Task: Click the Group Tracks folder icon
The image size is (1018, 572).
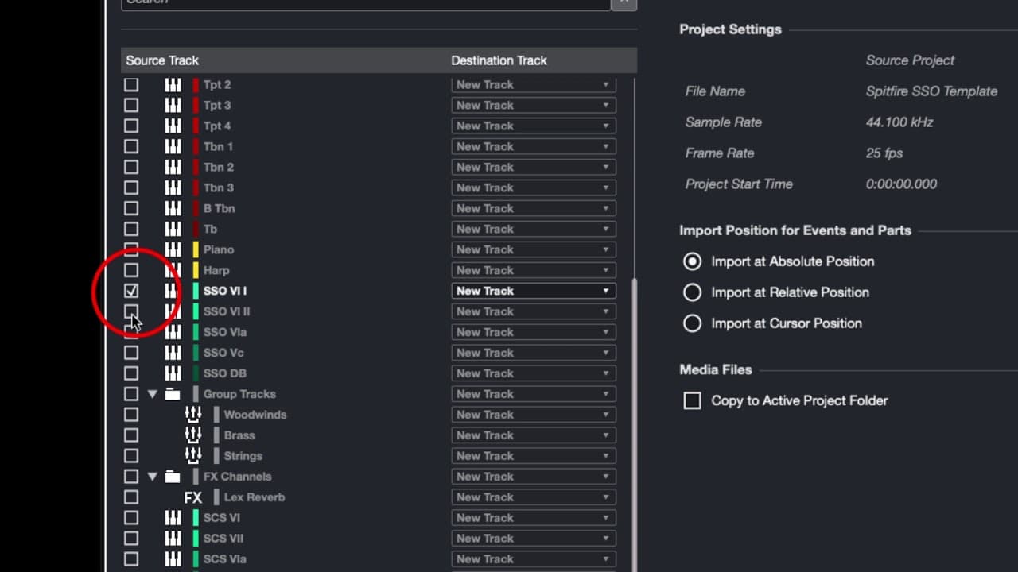Action: pyautogui.click(x=173, y=394)
